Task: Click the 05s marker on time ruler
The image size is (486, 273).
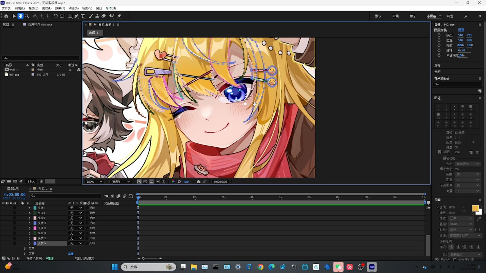Action: click(281, 197)
